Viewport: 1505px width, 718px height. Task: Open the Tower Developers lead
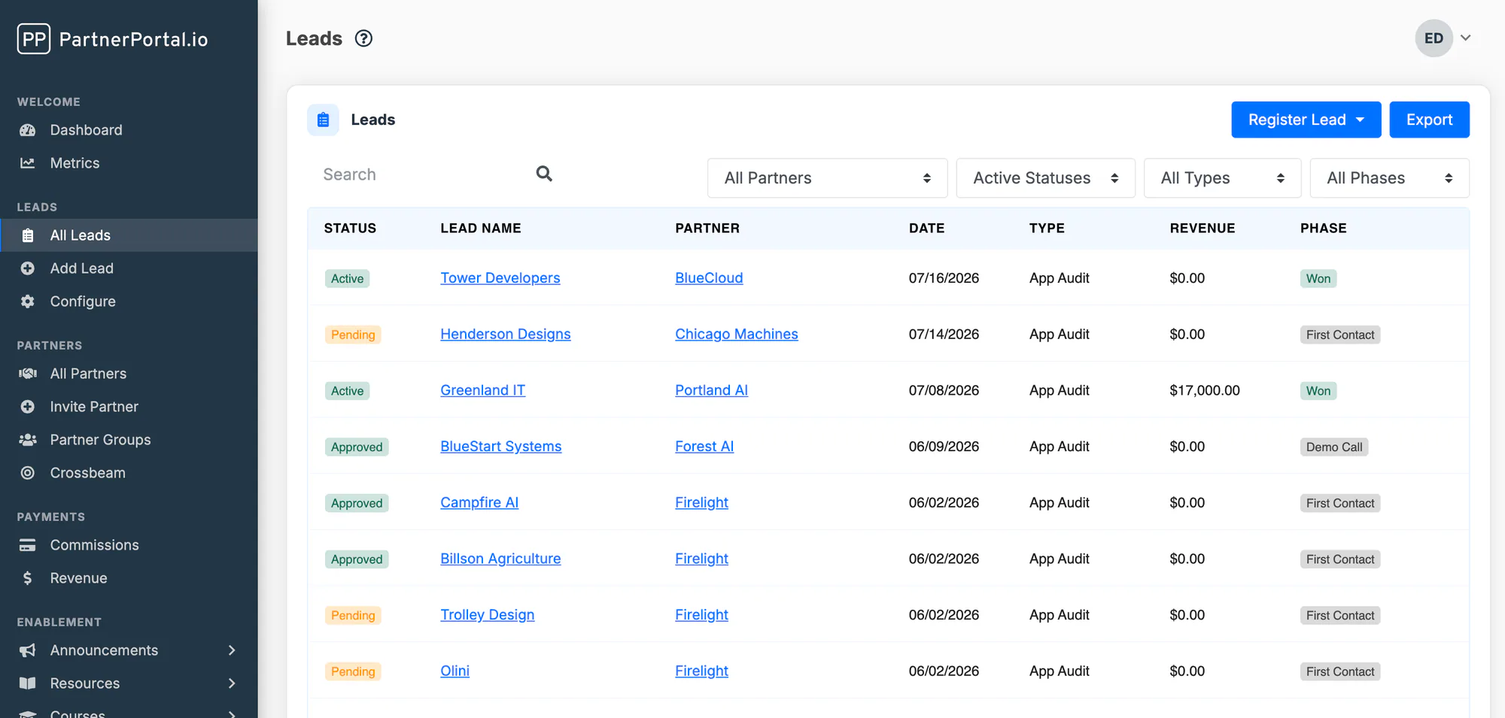(x=500, y=278)
